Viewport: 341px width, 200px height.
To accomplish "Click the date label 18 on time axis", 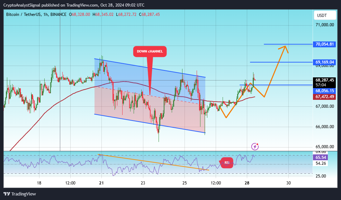I will 39,183.
